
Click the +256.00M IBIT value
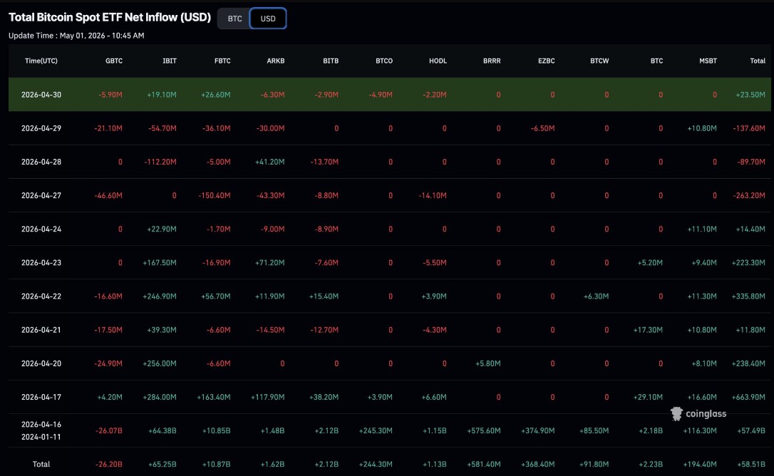coord(160,363)
